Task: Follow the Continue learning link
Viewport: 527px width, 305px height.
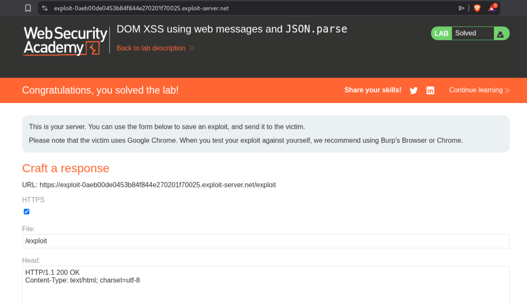Action: click(476, 90)
